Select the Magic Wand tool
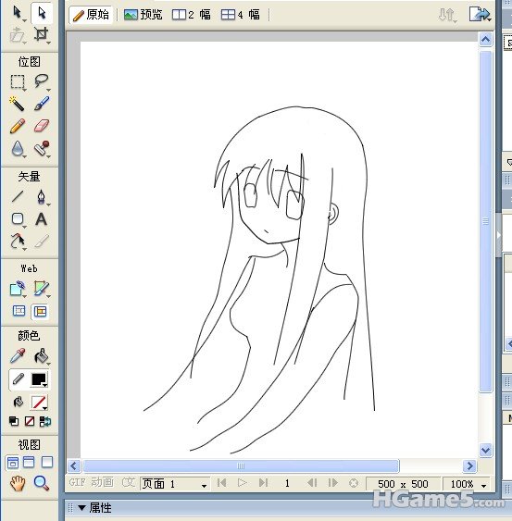This screenshot has height=521, width=512. [17, 104]
